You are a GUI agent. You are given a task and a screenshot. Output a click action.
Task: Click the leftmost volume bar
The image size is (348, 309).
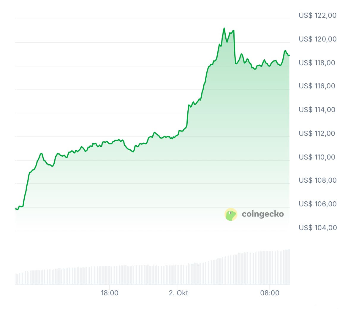[x=15, y=278]
